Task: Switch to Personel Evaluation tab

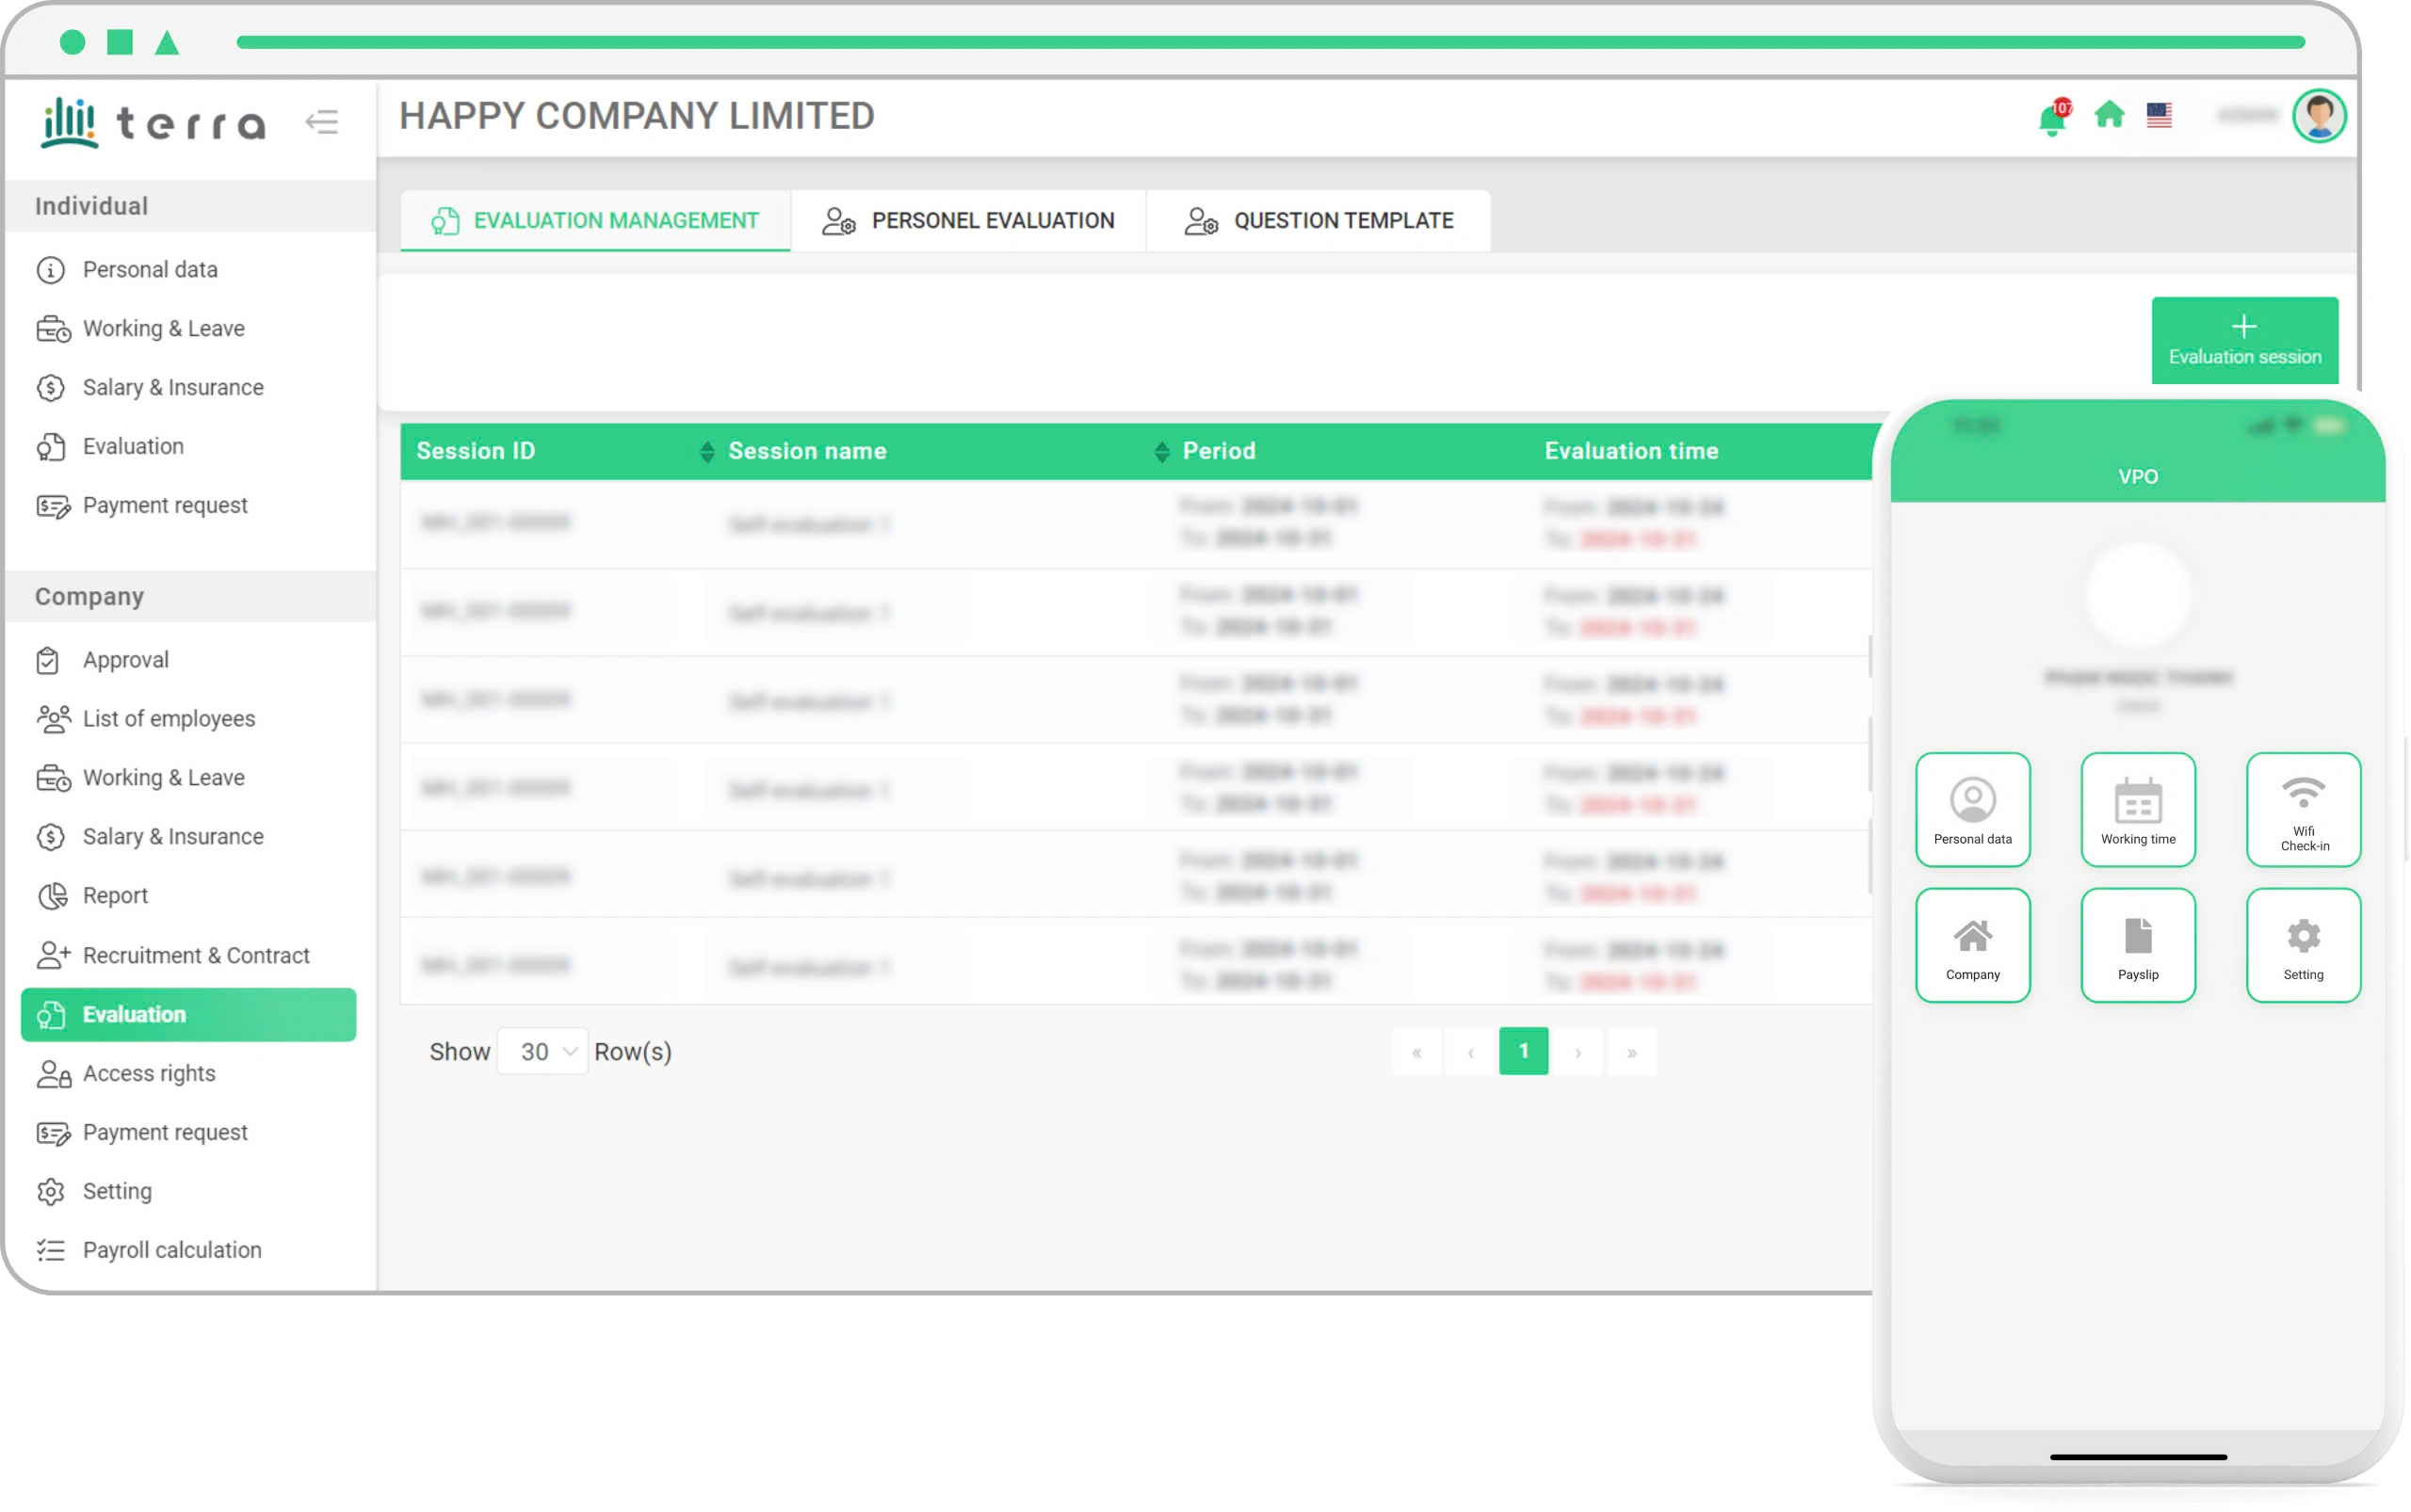Action: pos(968,221)
